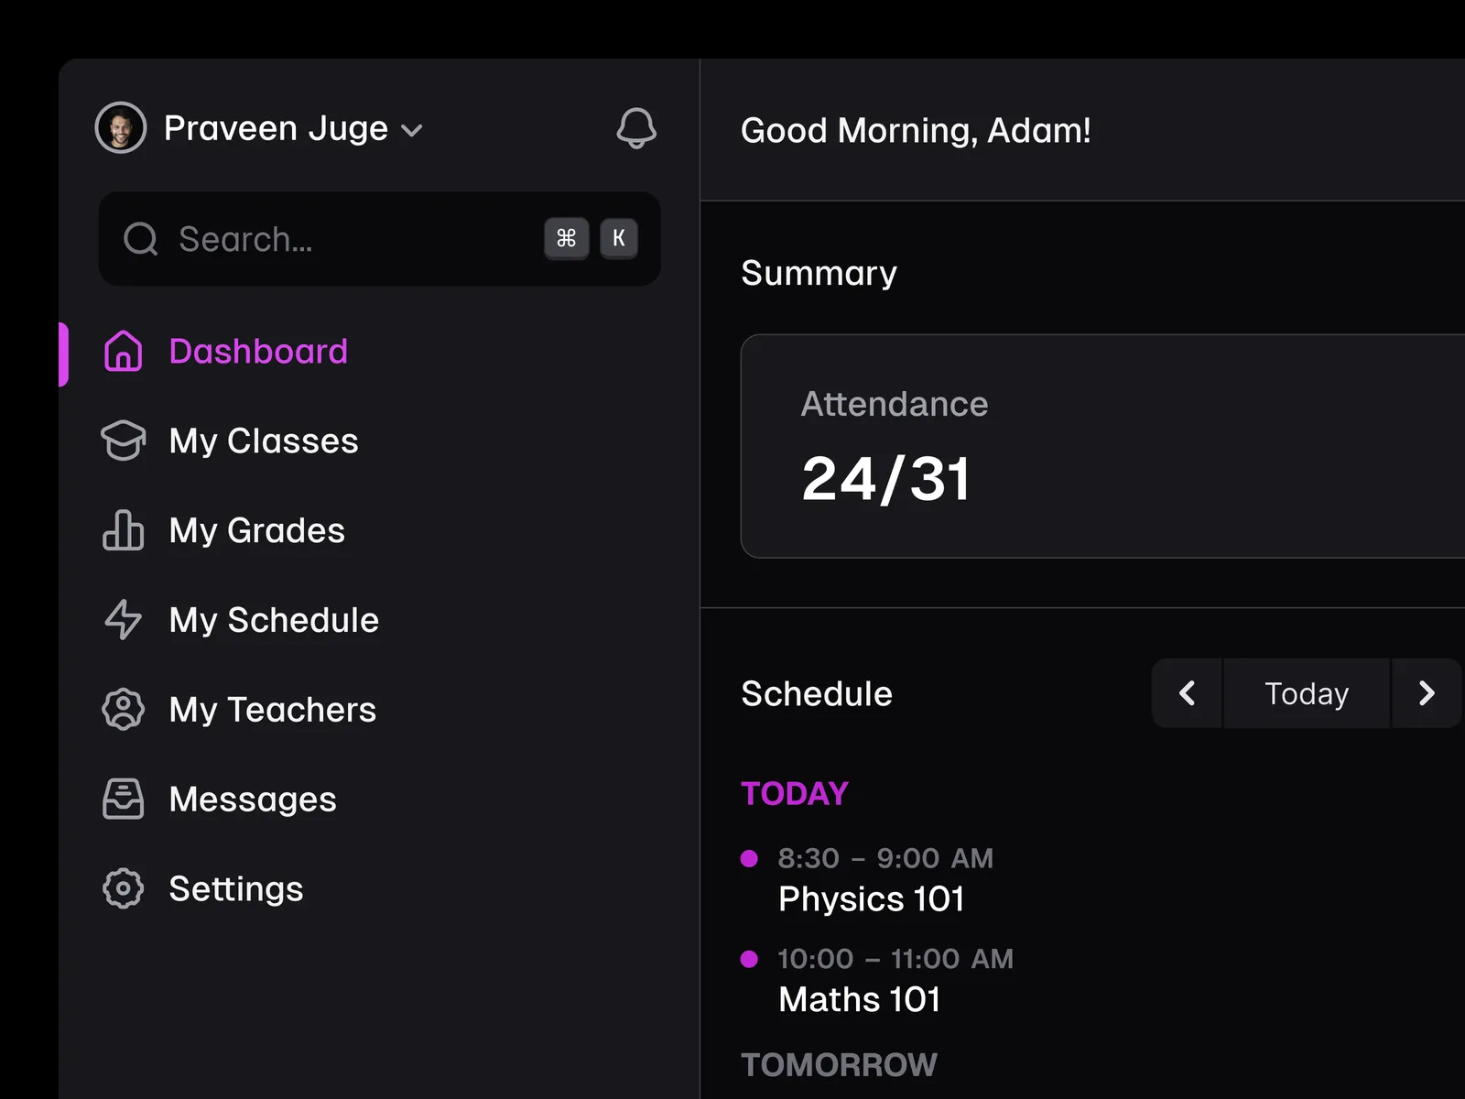
Task: Go to previous day in schedule
Action: [x=1187, y=693]
